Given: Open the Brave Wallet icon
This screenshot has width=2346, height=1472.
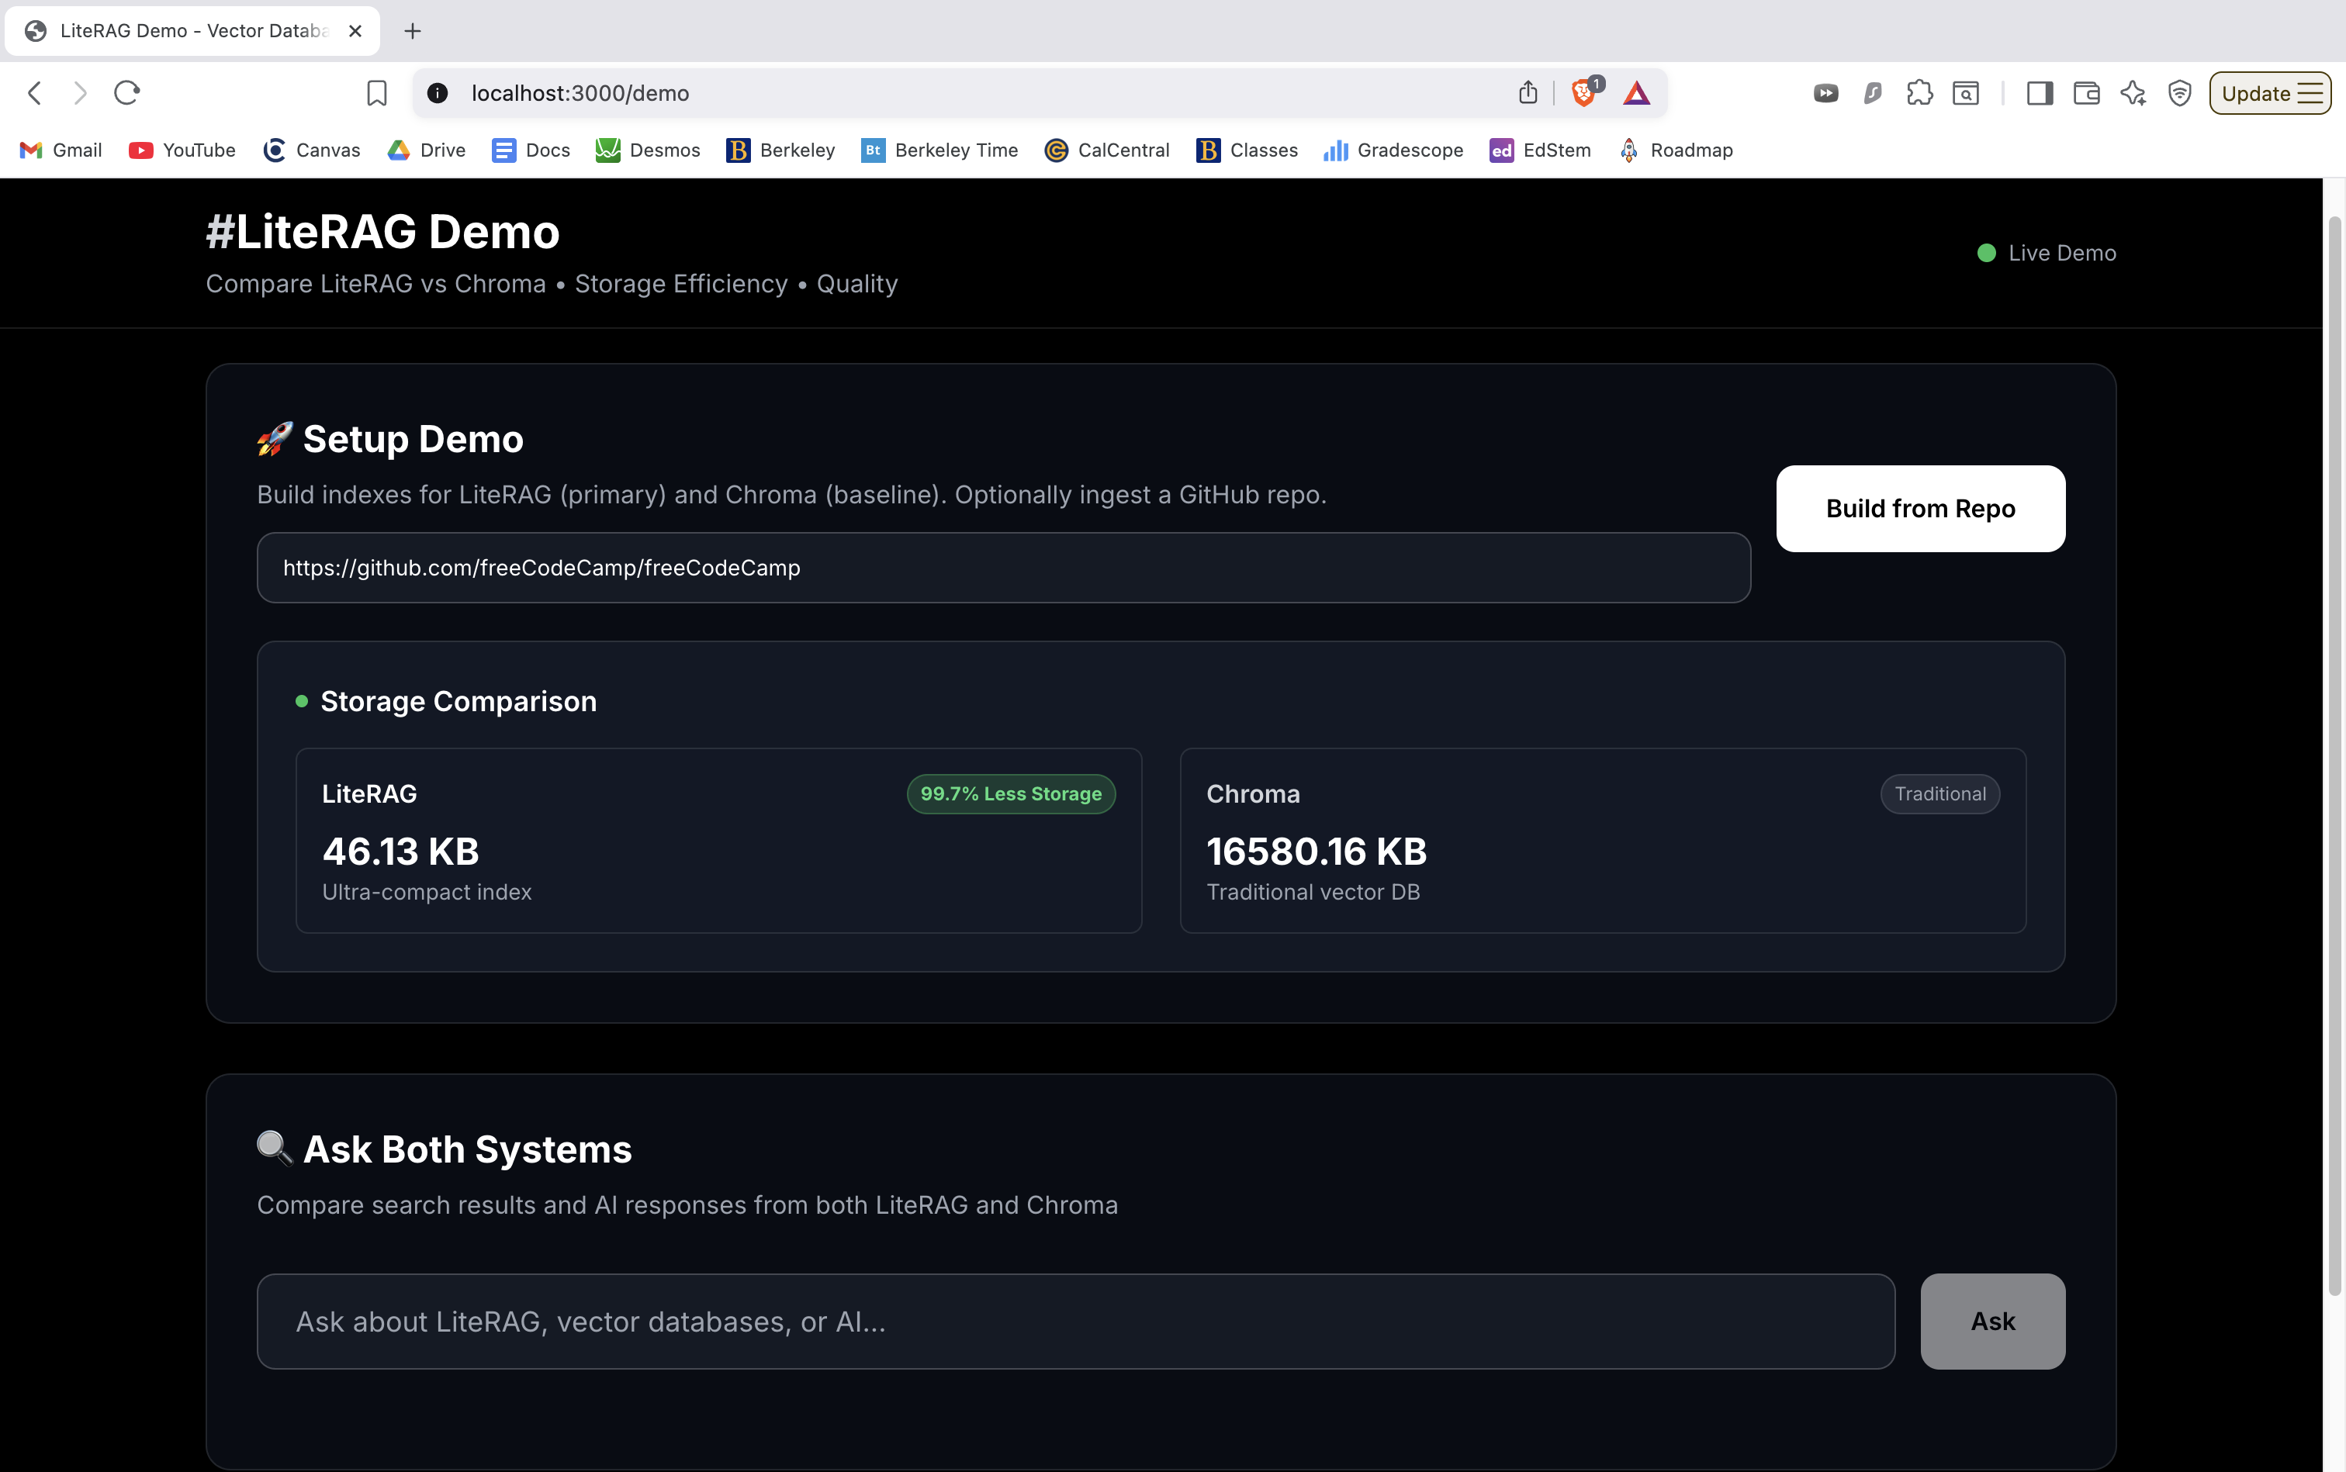Looking at the screenshot, I should (2086, 92).
